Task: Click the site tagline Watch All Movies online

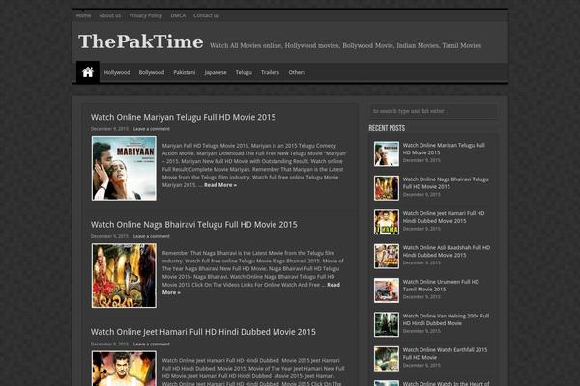Action: pyautogui.click(x=345, y=45)
